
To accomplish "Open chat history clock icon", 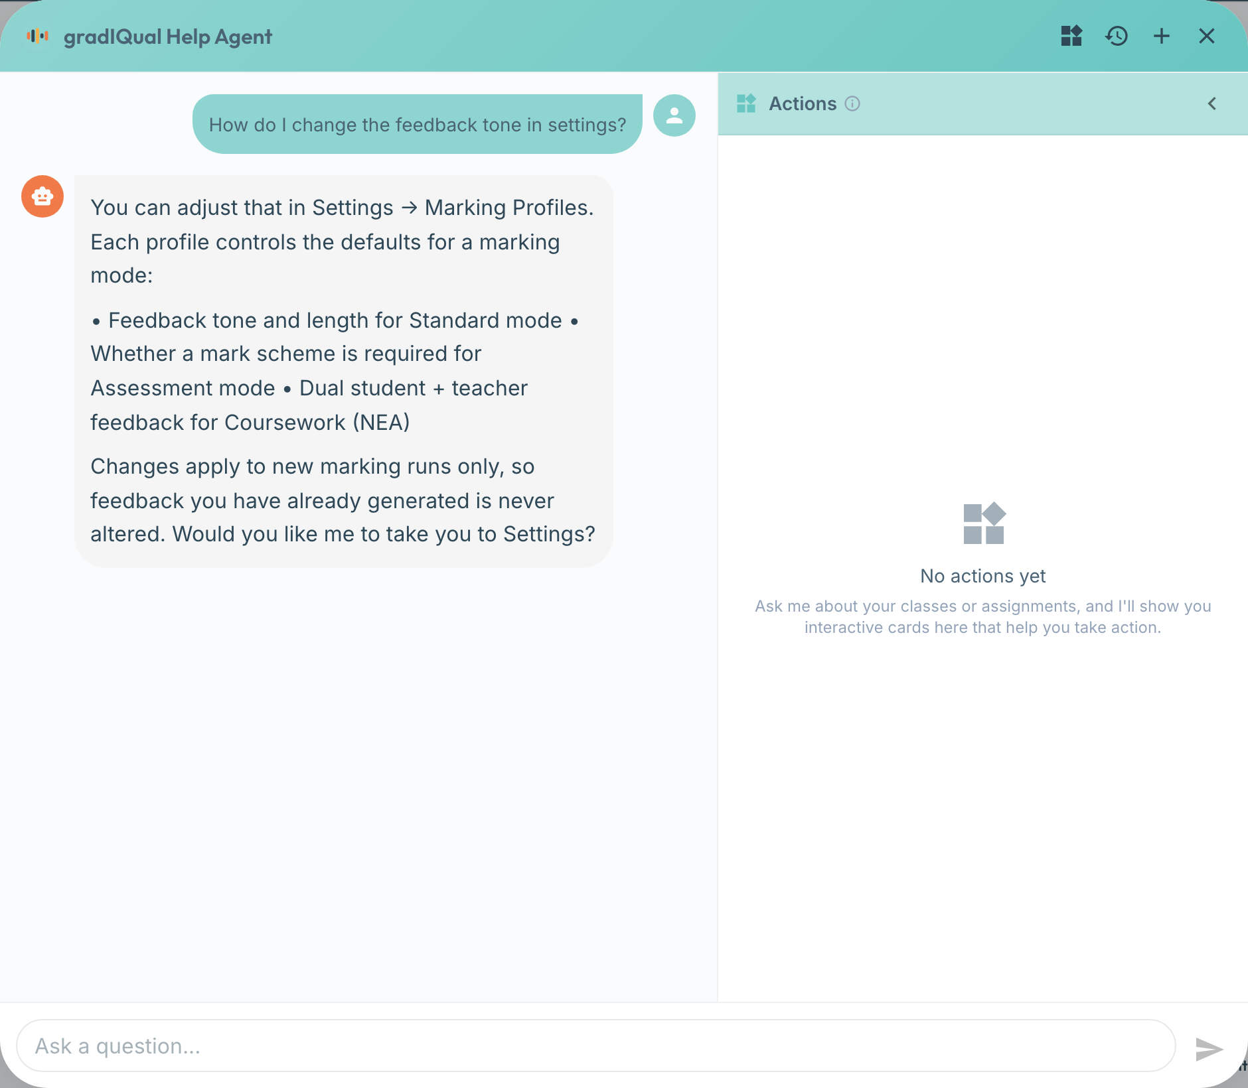I will (1117, 36).
